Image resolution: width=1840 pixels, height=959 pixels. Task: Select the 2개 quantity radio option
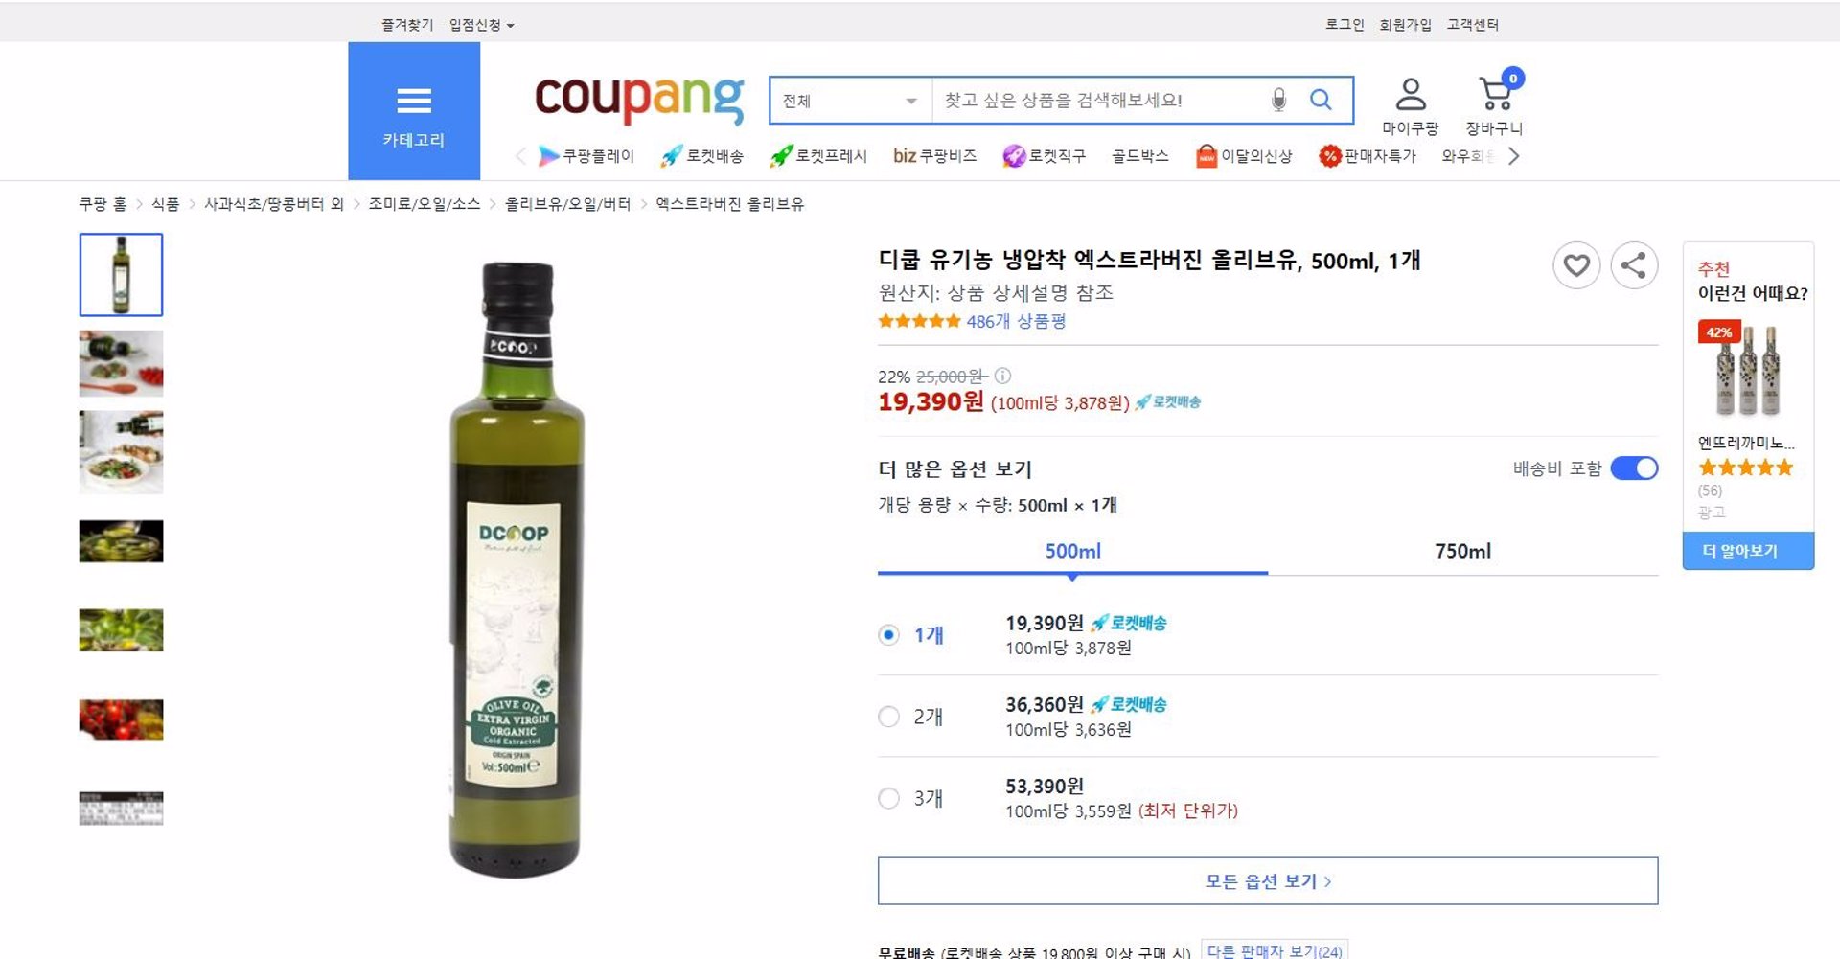[x=889, y=717]
